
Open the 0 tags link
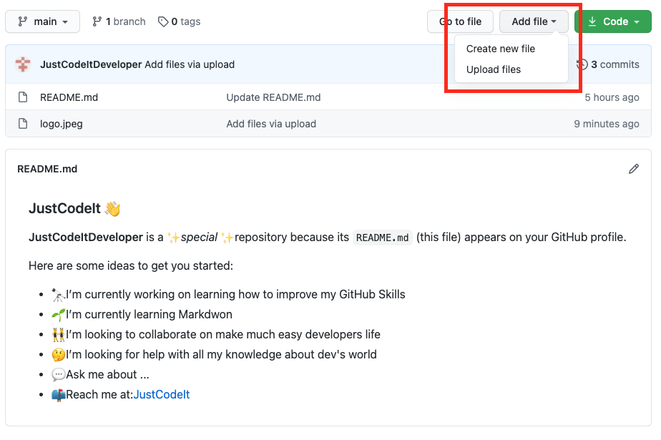[179, 21]
